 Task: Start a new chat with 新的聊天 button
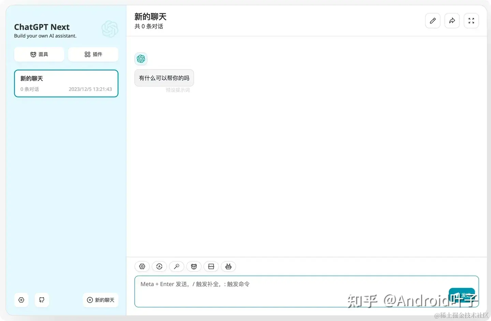[101, 300]
